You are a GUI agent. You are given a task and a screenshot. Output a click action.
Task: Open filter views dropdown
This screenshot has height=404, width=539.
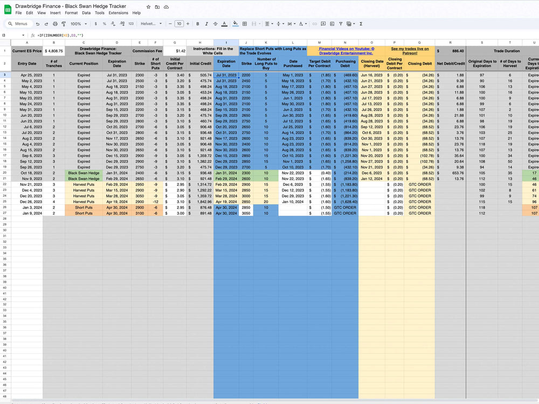click(x=351, y=24)
